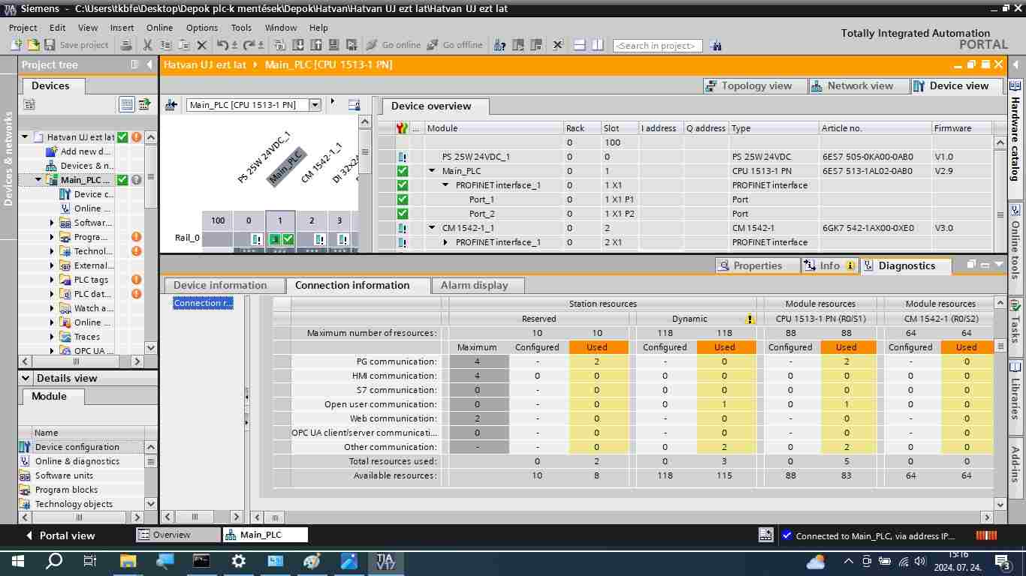Click Go offline button

pos(454,45)
